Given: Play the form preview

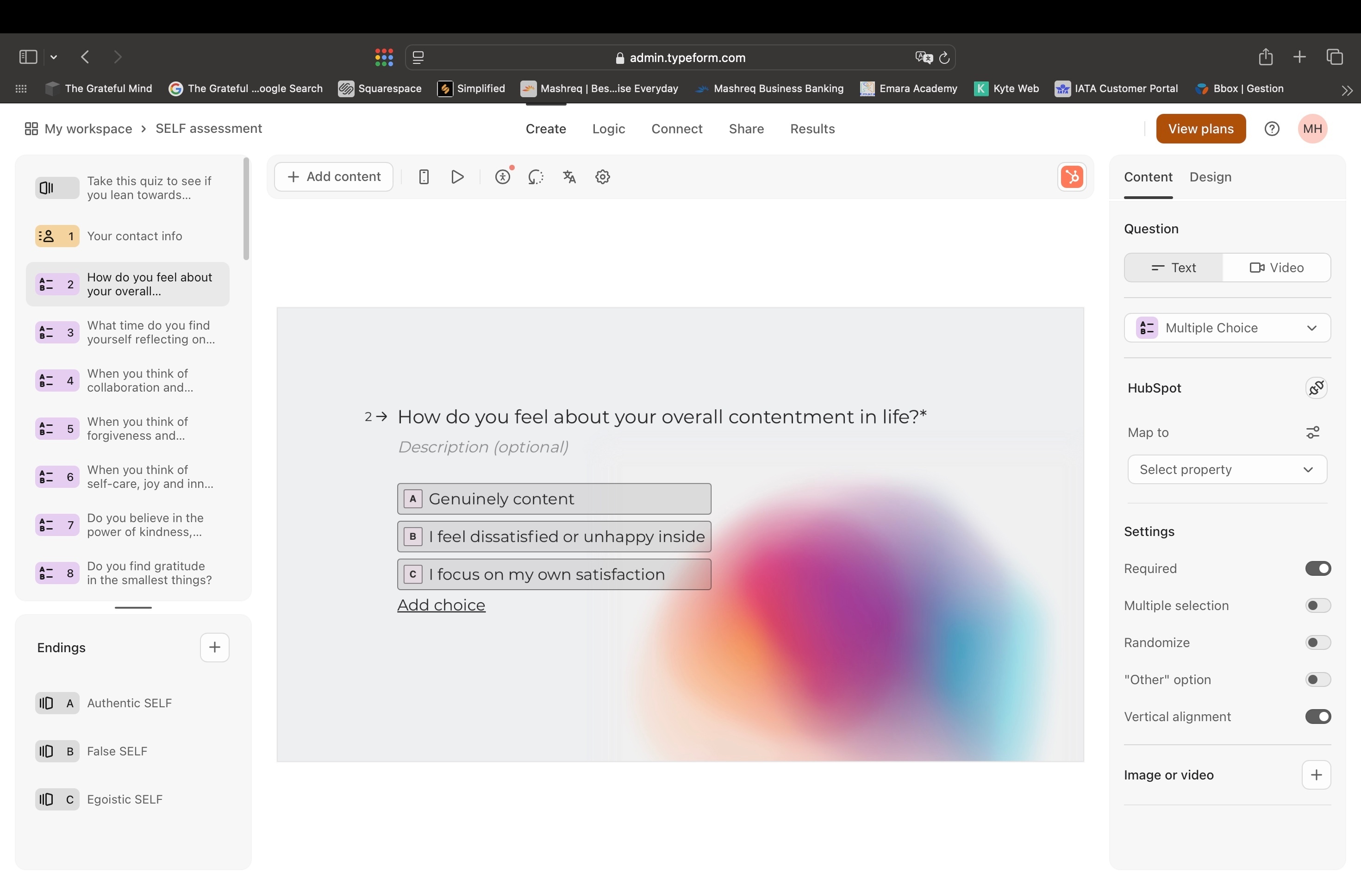Looking at the screenshot, I should 457,177.
